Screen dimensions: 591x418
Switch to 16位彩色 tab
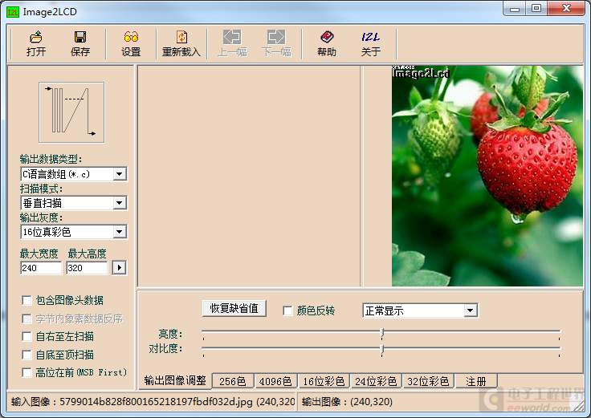[324, 381]
